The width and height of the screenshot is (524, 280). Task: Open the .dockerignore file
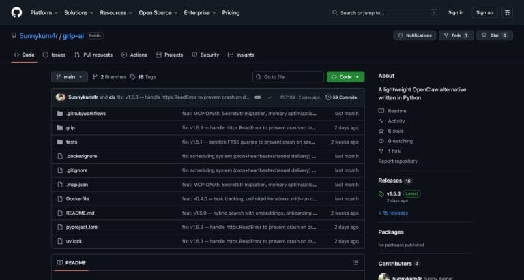(x=82, y=156)
